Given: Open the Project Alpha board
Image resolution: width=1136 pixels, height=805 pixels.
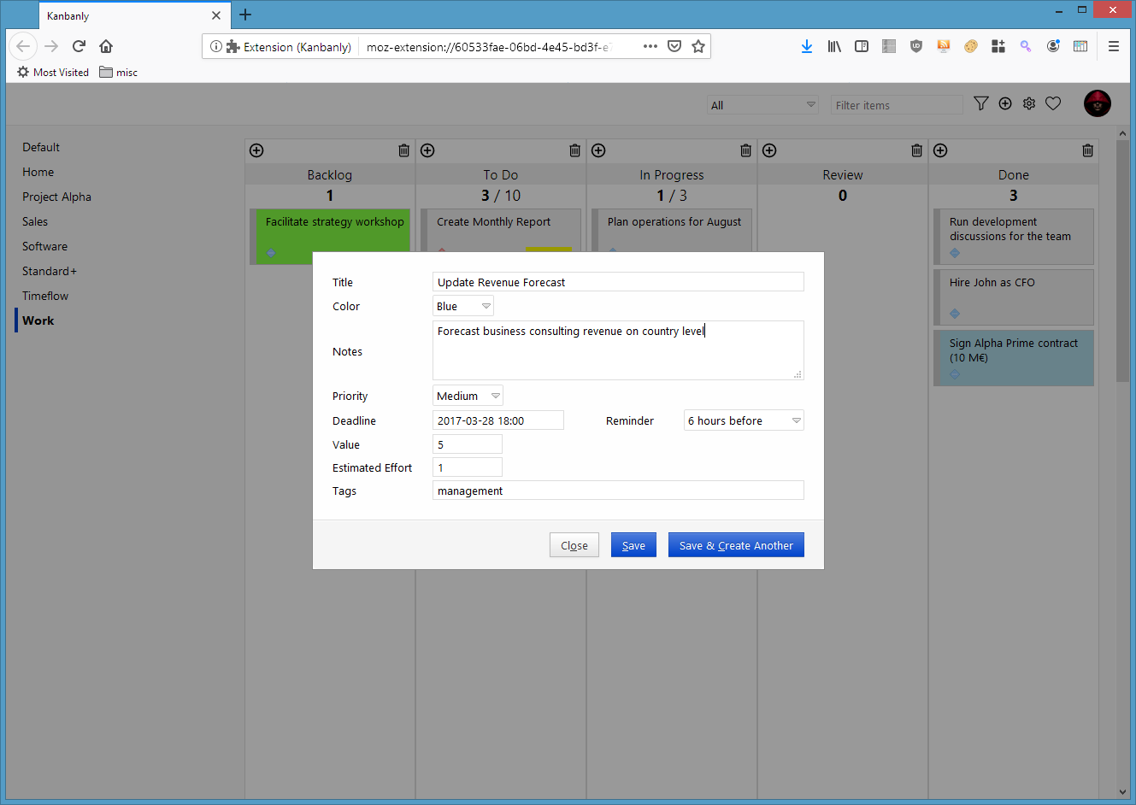Looking at the screenshot, I should 56,197.
